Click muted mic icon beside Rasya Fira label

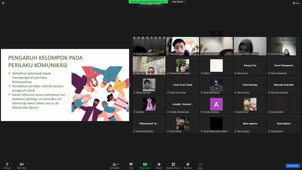click(x=235, y=73)
